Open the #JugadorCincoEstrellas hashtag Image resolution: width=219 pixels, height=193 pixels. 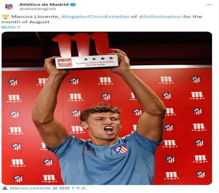click(95, 17)
